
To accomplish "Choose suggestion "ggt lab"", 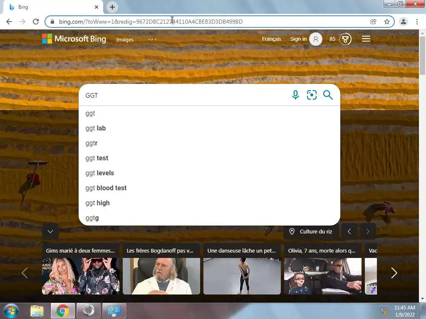I will point(209,128).
